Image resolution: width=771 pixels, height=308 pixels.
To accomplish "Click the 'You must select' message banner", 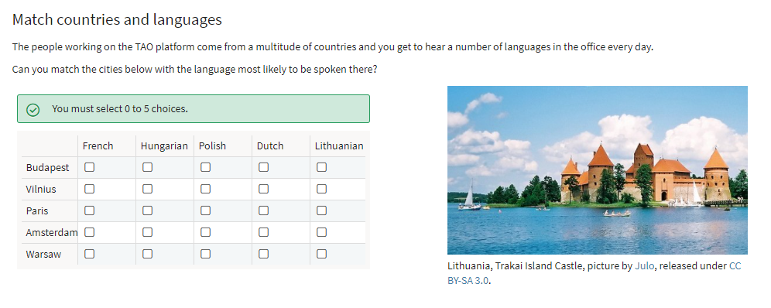I will pos(194,108).
